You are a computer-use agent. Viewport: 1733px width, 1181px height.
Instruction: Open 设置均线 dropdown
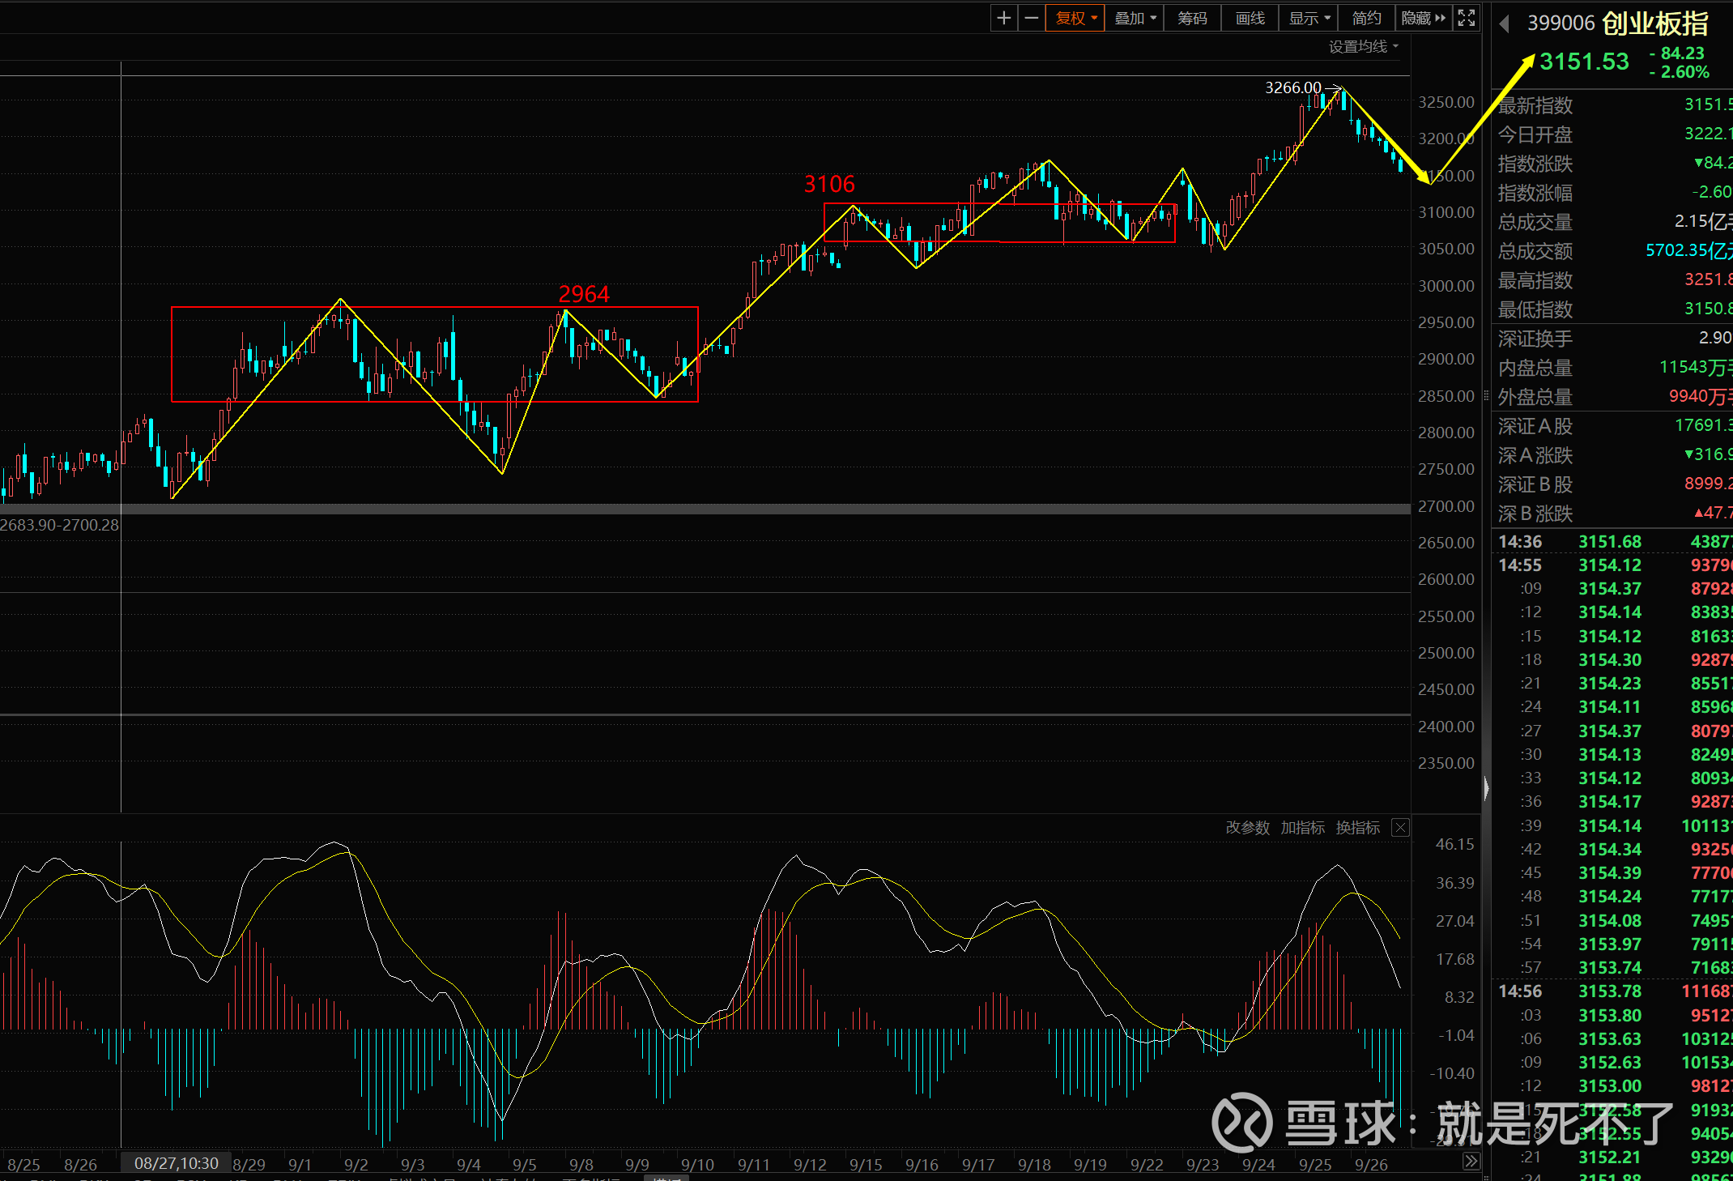coord(1364,47)
